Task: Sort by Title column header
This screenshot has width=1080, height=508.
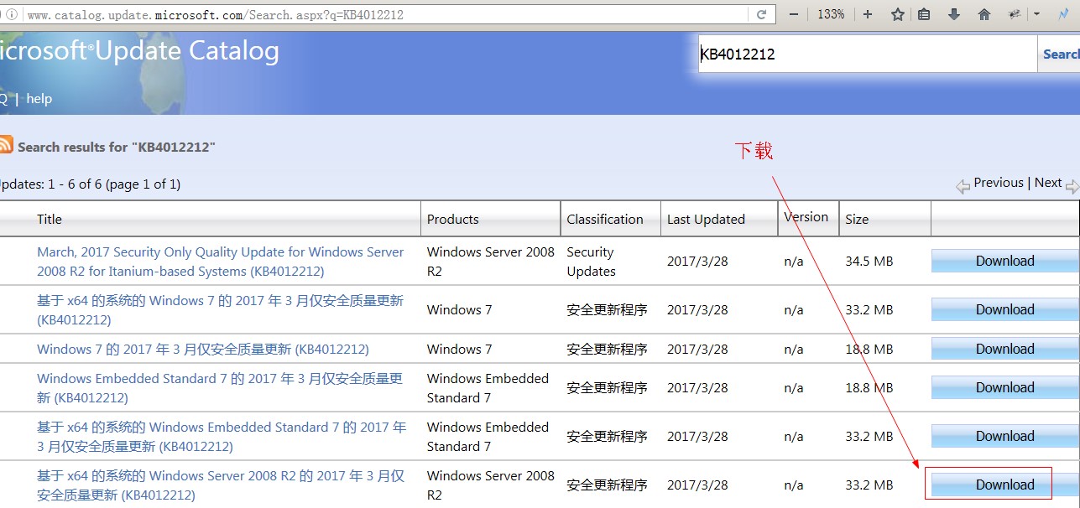Action: [50, 219]
